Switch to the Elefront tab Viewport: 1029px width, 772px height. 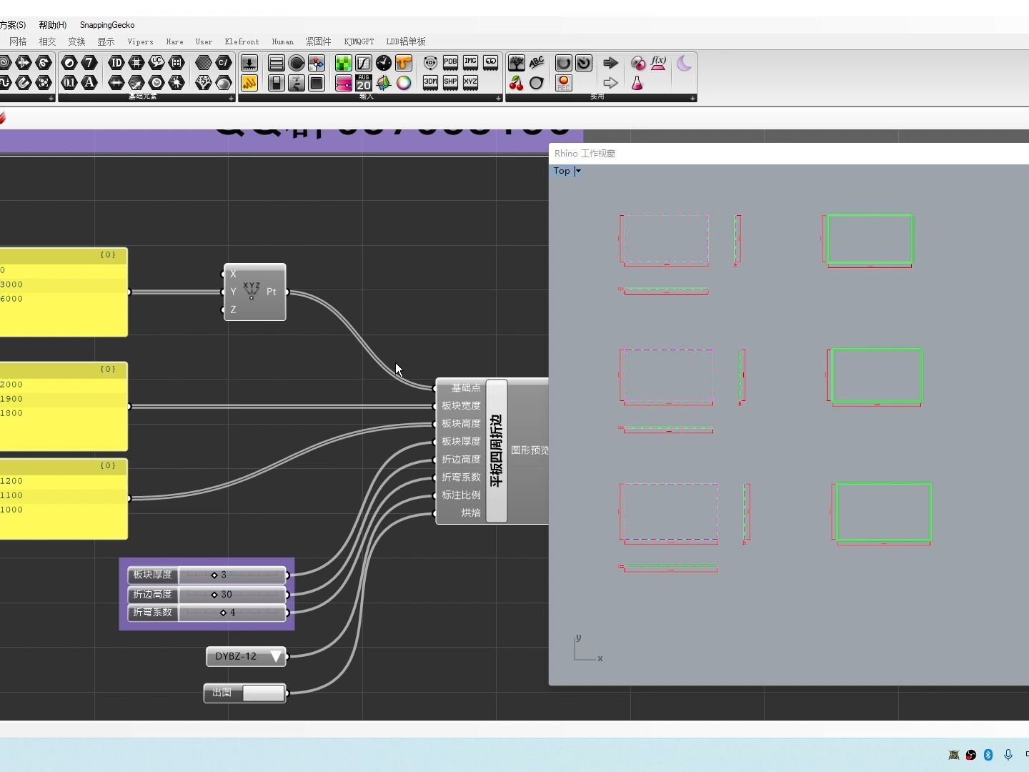242,41
